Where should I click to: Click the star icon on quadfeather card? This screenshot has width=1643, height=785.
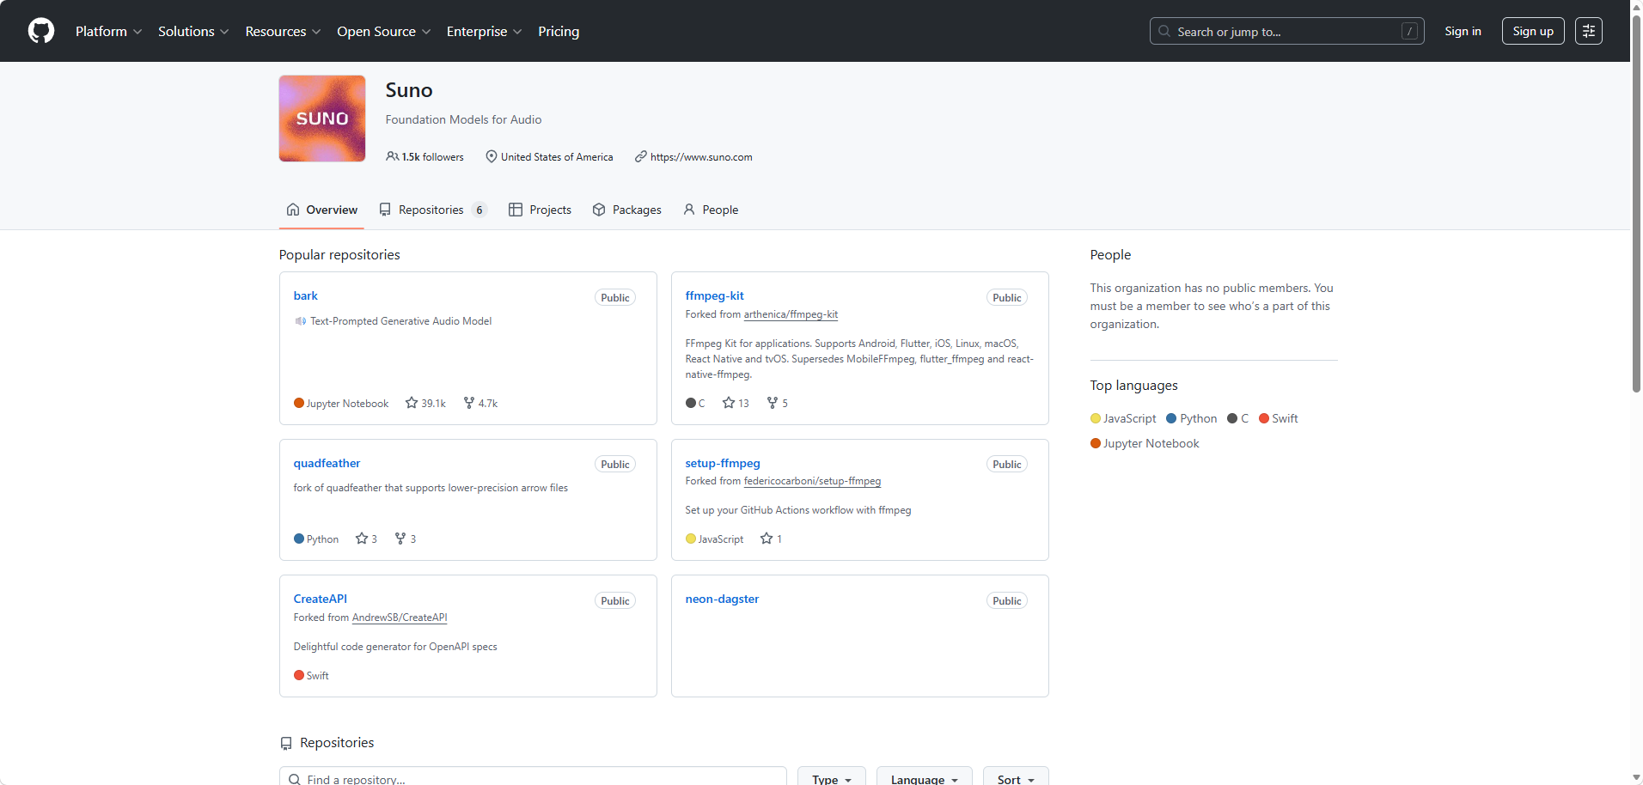362,539
